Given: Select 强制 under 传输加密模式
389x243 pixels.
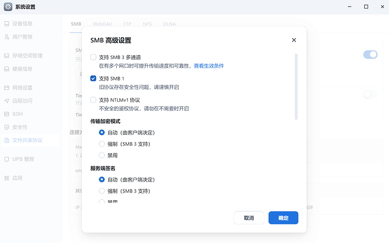Looking at the screenshot, I should (102, 143).
